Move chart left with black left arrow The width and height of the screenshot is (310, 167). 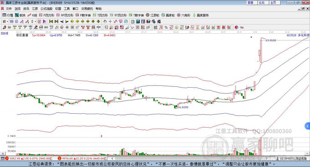(62, 22)
